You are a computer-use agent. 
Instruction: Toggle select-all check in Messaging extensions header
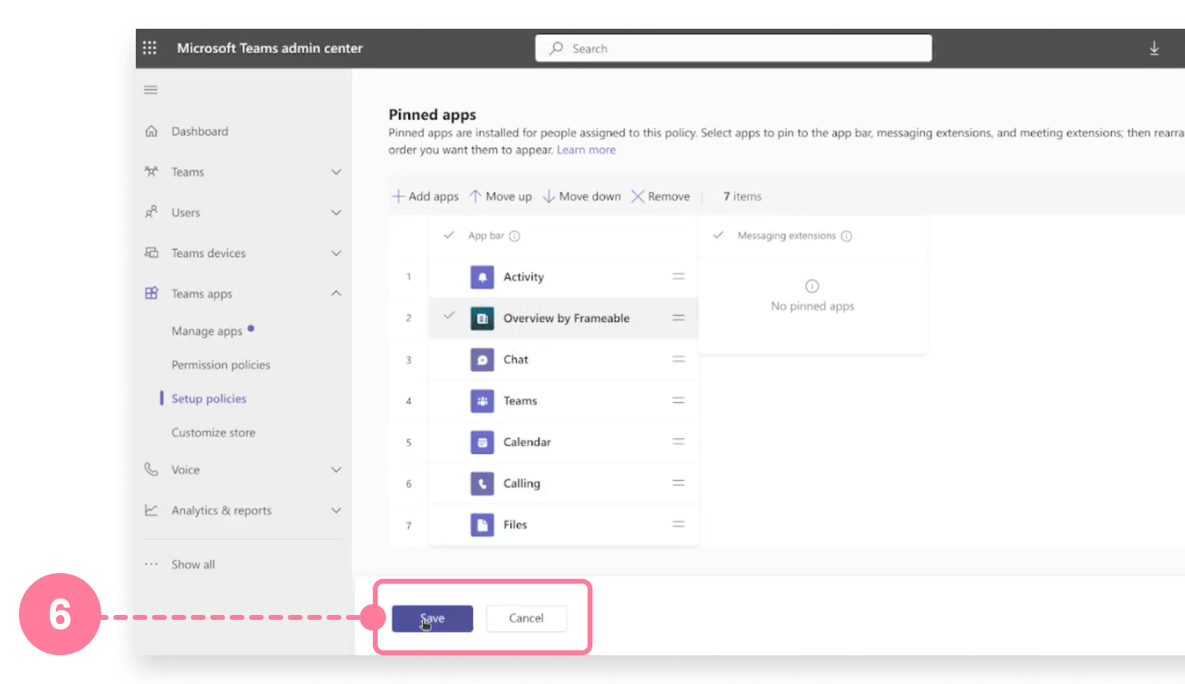tap(718, 235)
